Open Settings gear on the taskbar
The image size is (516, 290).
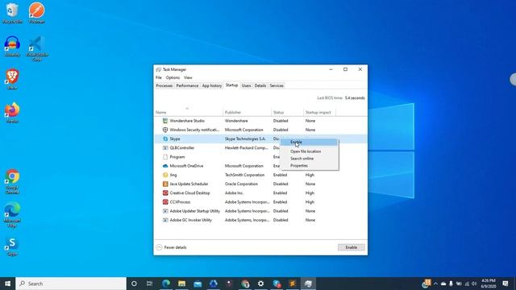coord(260,284)
